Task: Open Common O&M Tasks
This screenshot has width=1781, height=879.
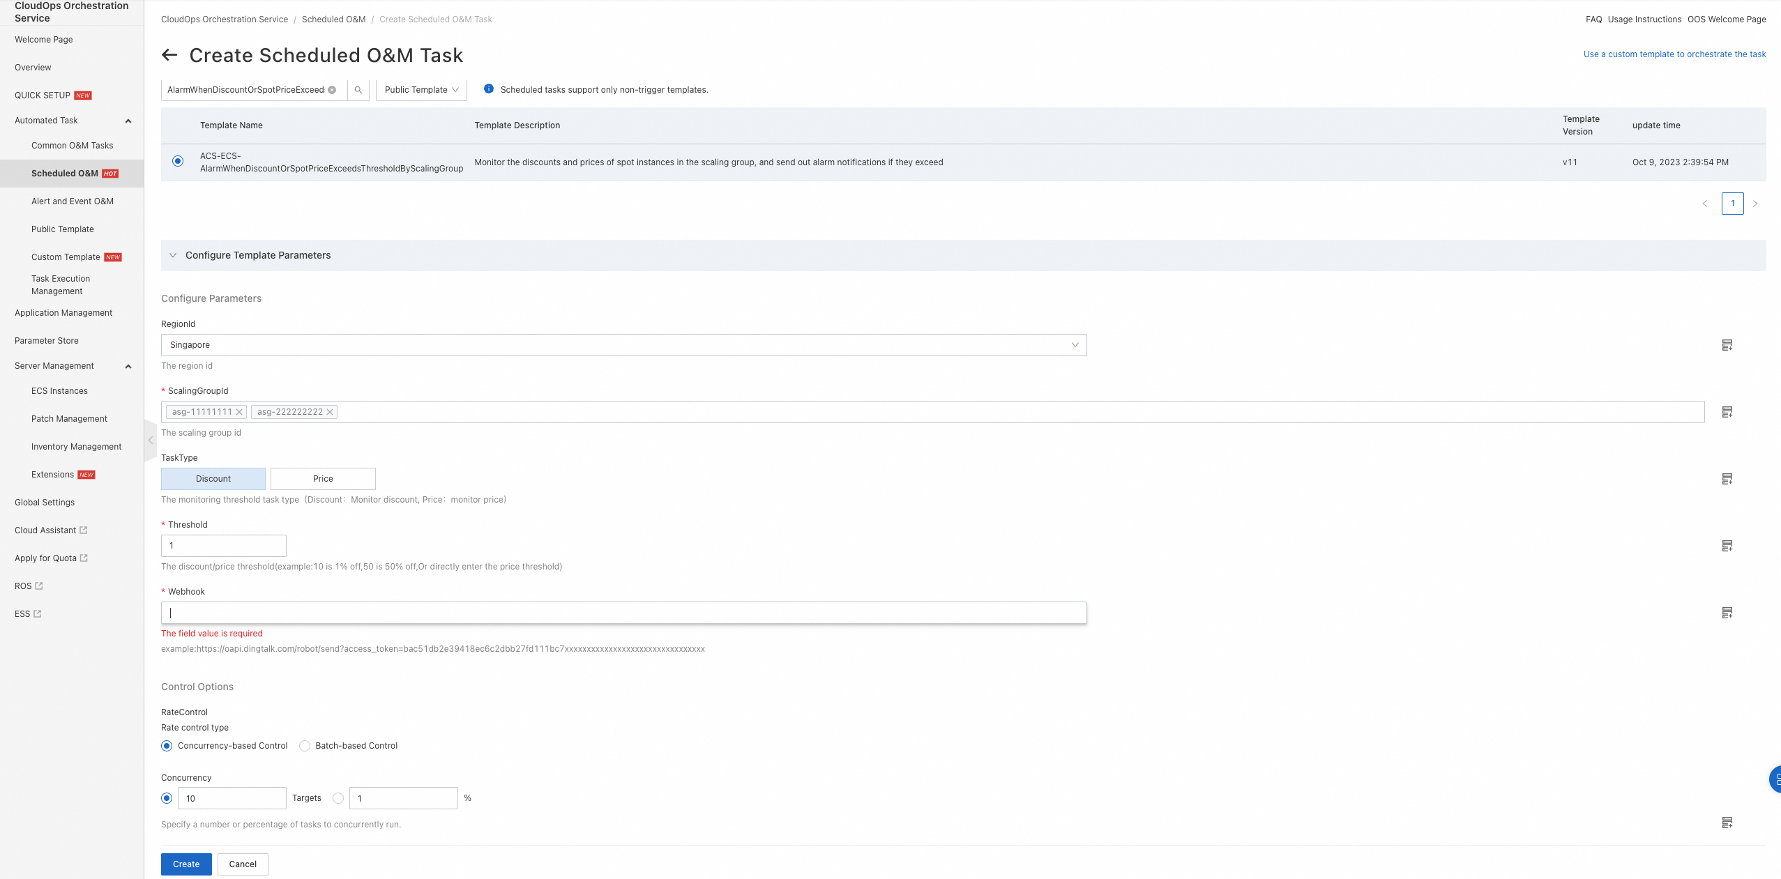Action: 73,146
